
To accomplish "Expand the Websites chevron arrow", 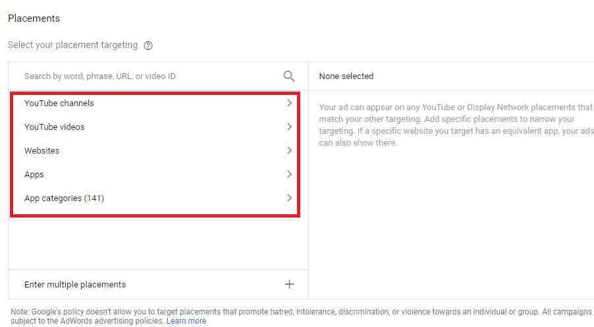I will click(288, 150).
